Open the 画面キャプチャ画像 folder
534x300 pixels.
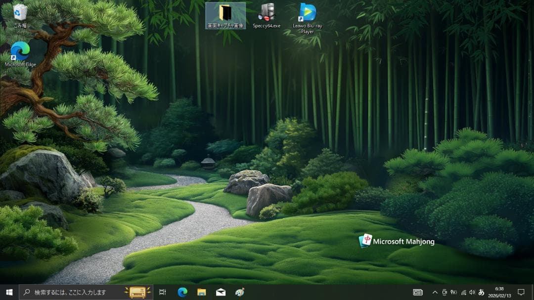[x=225, y=12]
